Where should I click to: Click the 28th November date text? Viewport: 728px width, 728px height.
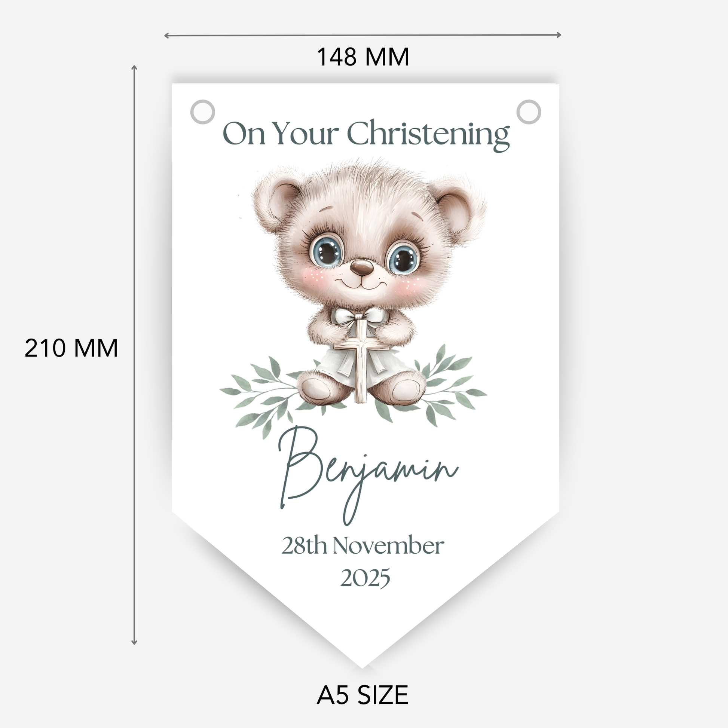(x=363, y=545)
